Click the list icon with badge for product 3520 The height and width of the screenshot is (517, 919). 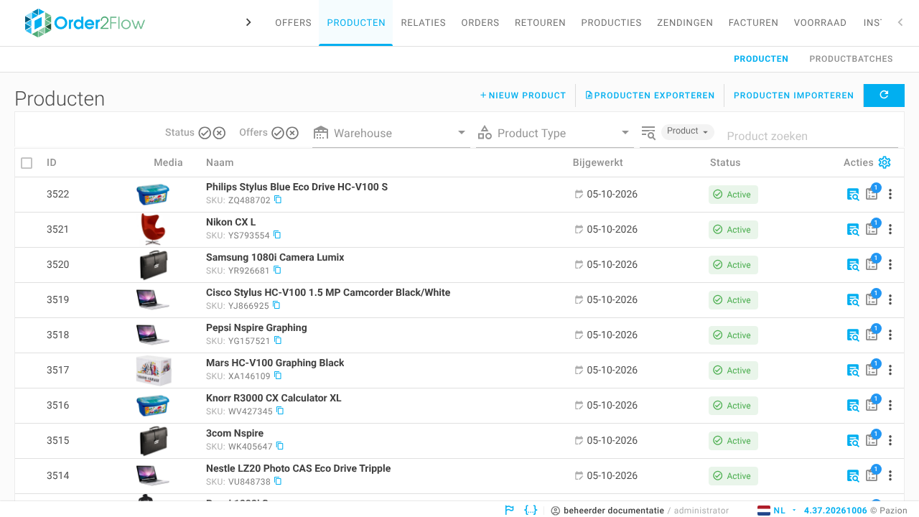click(872, 264)
